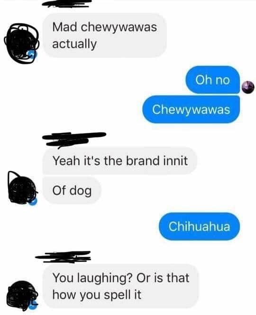Screen dimensions: 256x315
Task: Open the scribbled-out avatar beside 'Of dog'
Action: point(22,188)
